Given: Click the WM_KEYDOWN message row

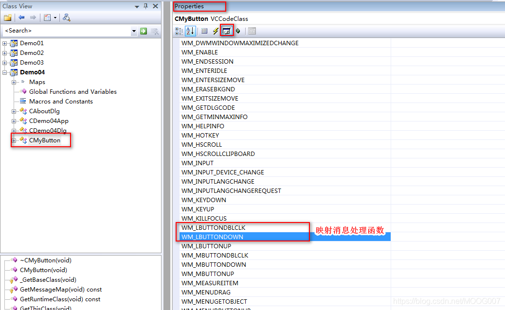Looking at the screenshot, I should click(285, 200).
